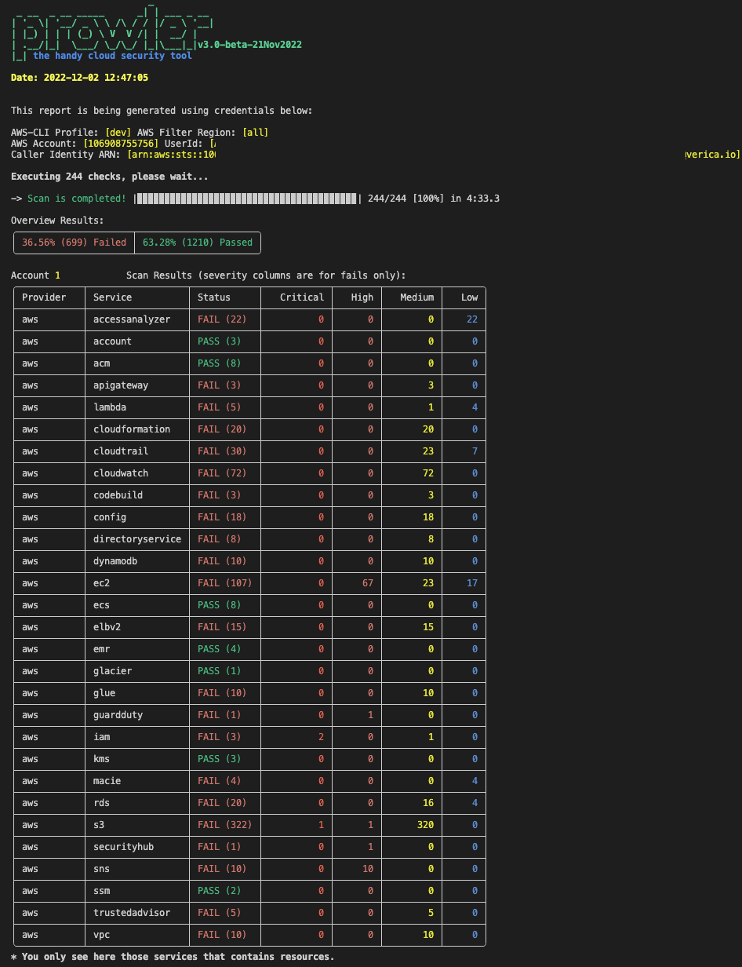Image resolution: width=742 pixels, height=967 pixels.
Task: Select the cloudwatch Medium count 72
Action: [428, 473]
